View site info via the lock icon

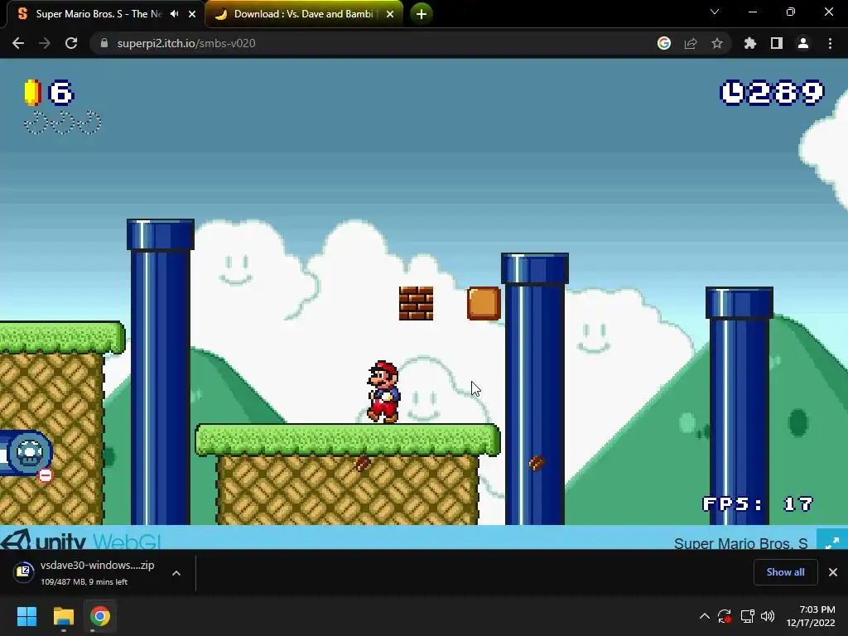[x=104, y=43]
